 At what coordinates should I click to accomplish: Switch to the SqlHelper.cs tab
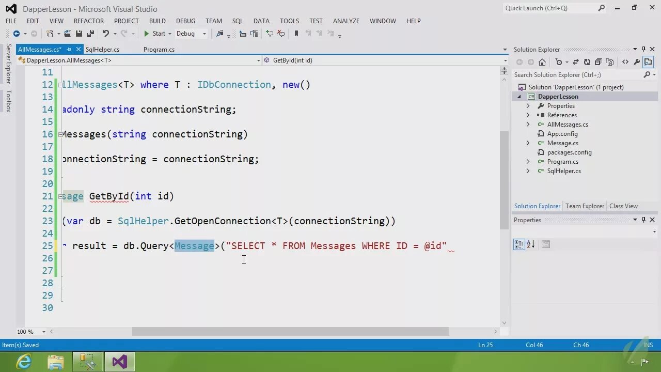(102, 50)
